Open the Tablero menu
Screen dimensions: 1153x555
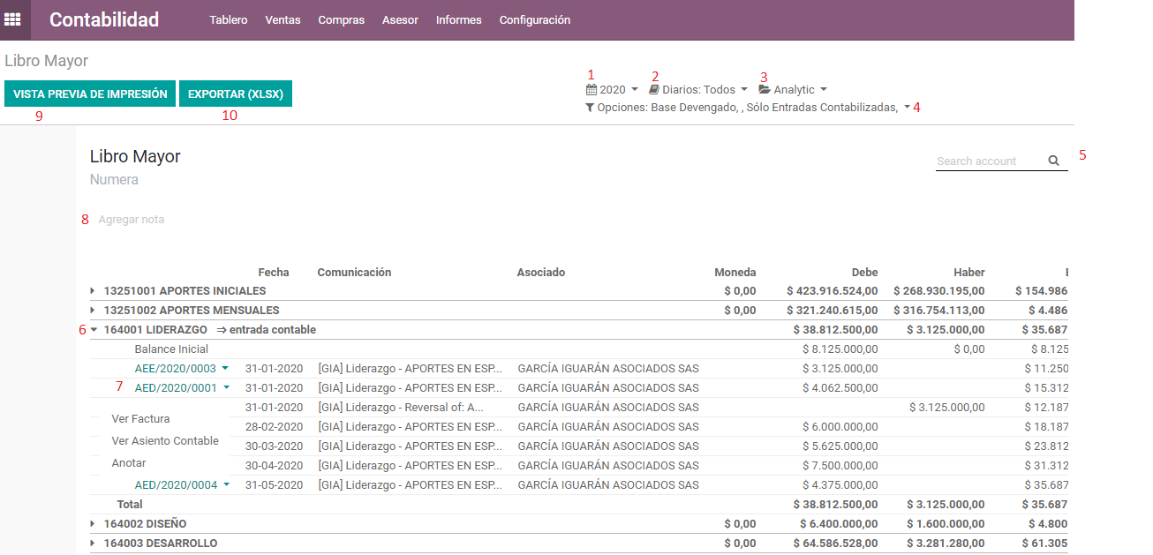coord(229,19)
